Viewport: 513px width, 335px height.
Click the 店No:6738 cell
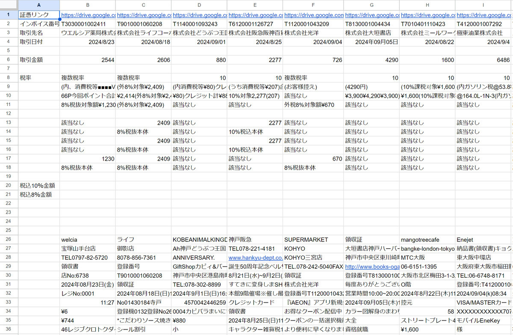[x=88, y=276]
